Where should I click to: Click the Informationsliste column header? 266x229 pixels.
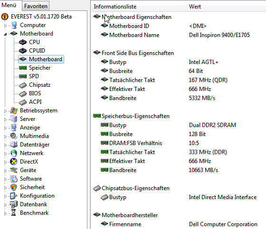pos(138,7)
